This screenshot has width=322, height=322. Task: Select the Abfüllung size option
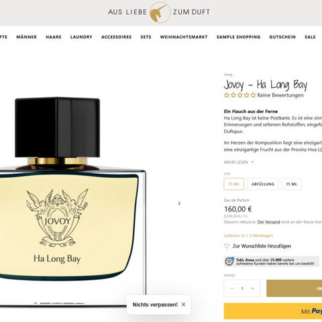pos(263,184)
